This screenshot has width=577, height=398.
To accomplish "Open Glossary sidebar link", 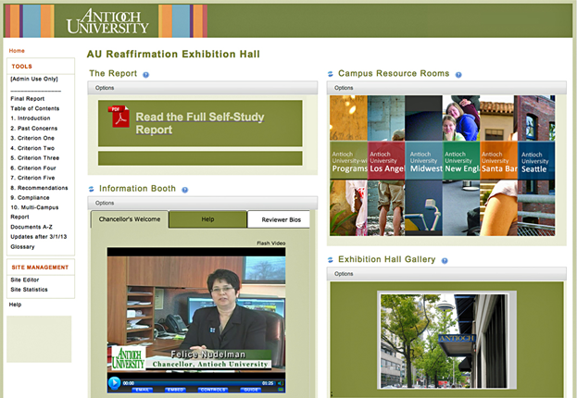I will (22, 247).
